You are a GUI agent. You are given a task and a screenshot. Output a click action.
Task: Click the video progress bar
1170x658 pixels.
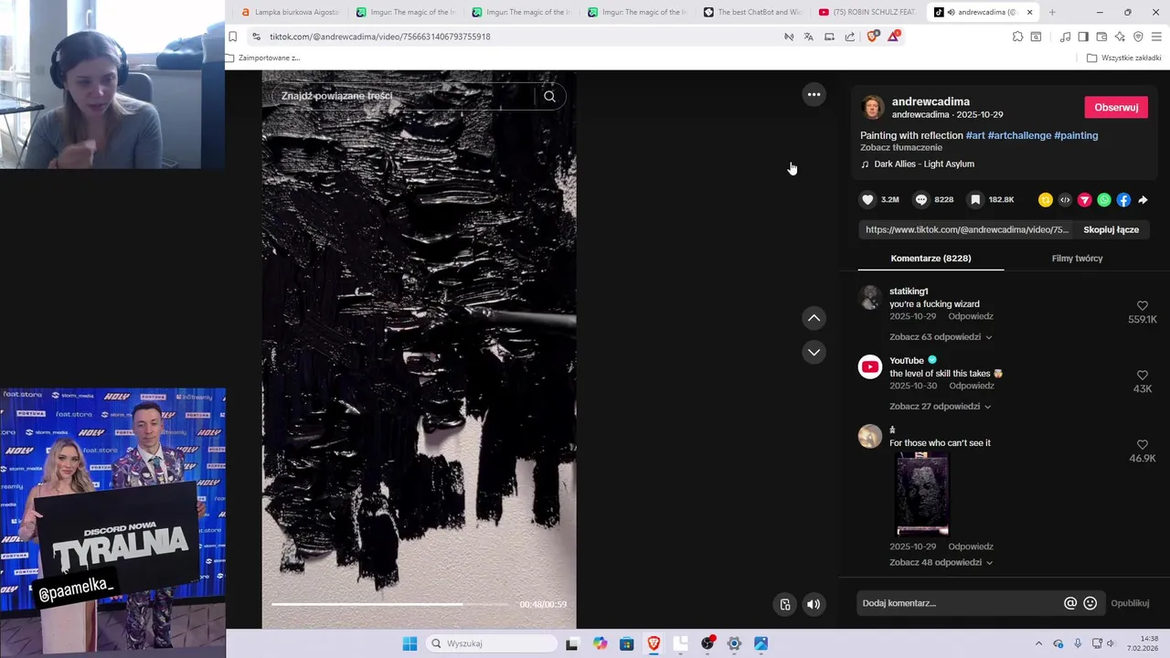[x=390, y=604]
